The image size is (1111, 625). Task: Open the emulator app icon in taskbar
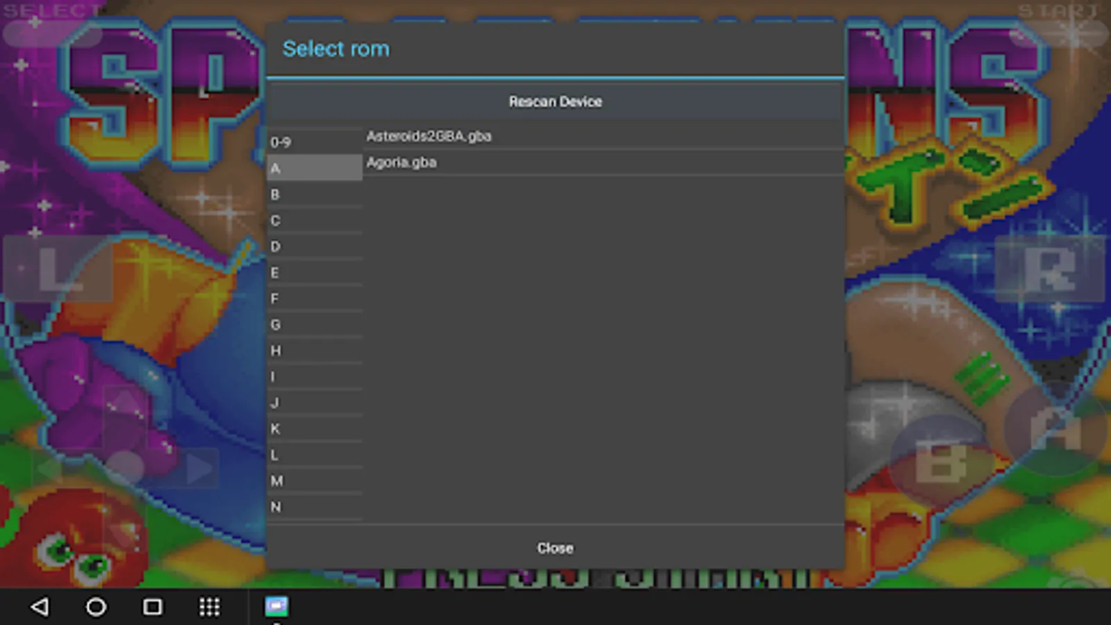pyautogui.click(x=276, y=607)
